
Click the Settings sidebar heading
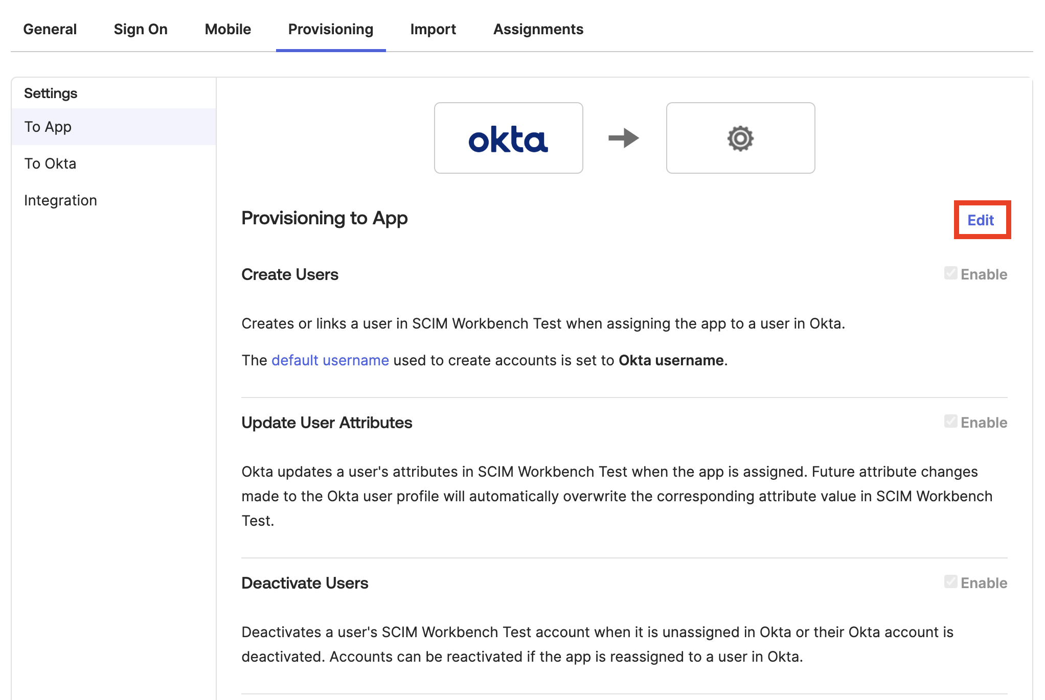click(51, 93)
